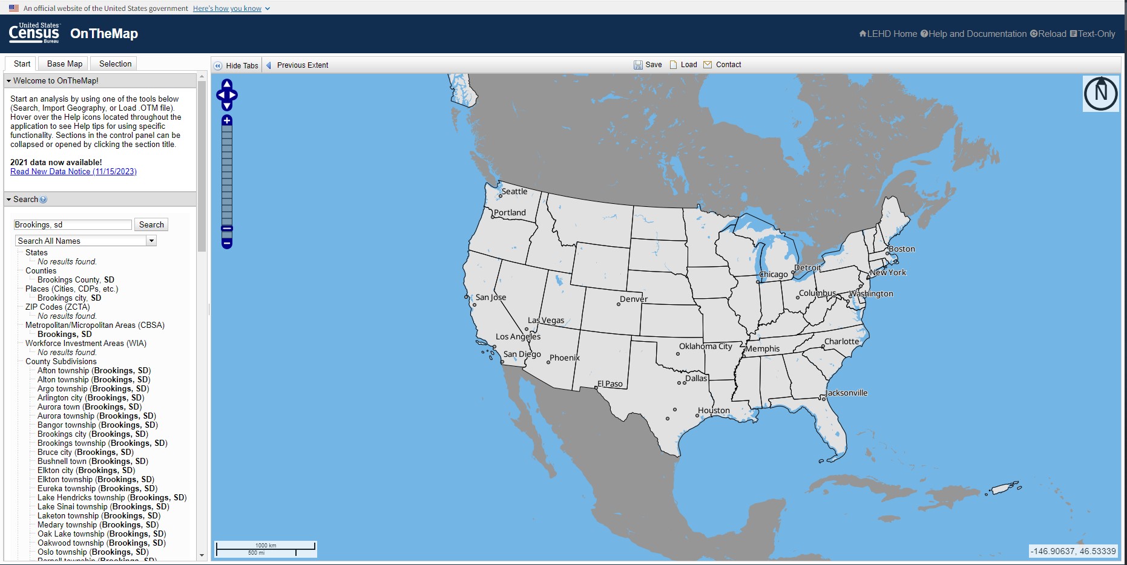Image resolution: width=1127 pixels, height=565 pixels.
Task: Click the Search help question mark icon
Action: [44, 200]
